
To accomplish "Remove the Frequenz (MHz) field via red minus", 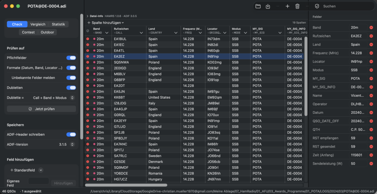I will [x=371, y=53].
